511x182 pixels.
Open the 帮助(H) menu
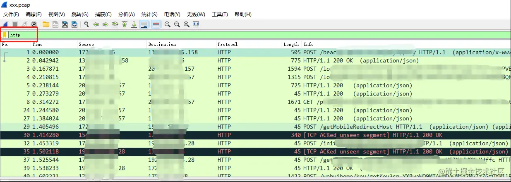coord(243,14)
